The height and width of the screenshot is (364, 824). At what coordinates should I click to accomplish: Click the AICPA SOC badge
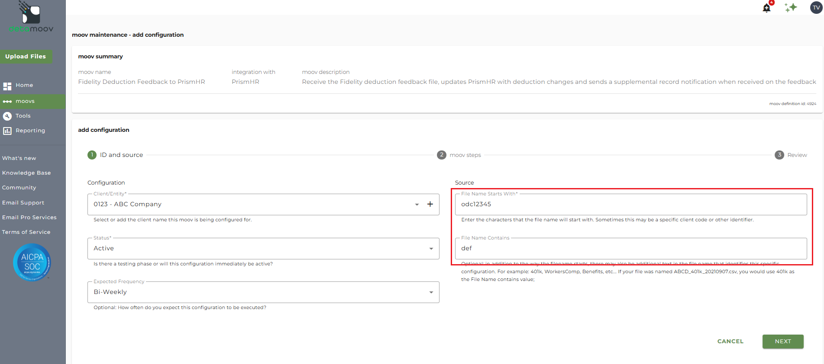(x=32, y=262)
